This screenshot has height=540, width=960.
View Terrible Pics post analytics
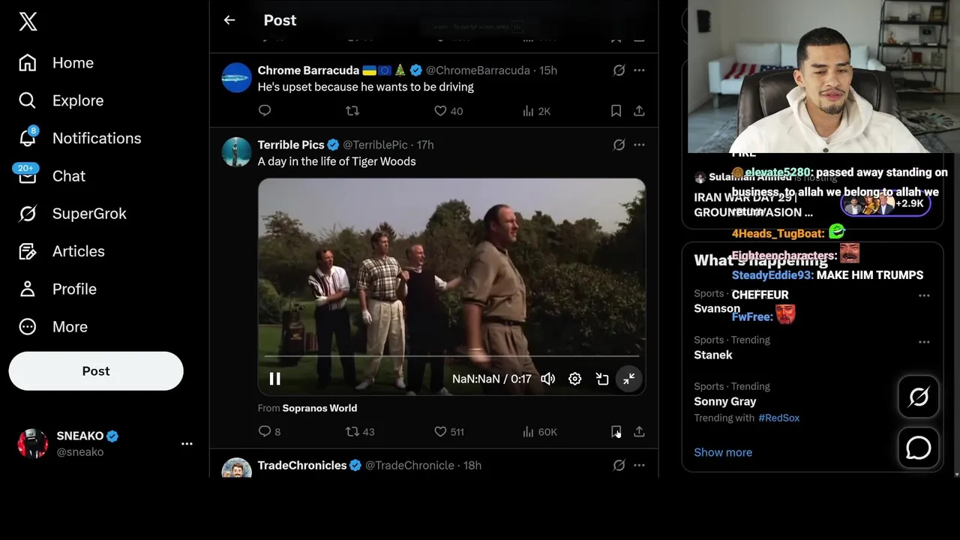coord(540,432)
